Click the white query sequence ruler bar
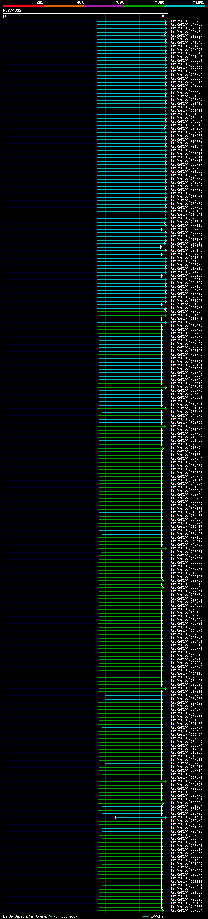Screen dimensions: 208x919 click(x=86, y=14)
